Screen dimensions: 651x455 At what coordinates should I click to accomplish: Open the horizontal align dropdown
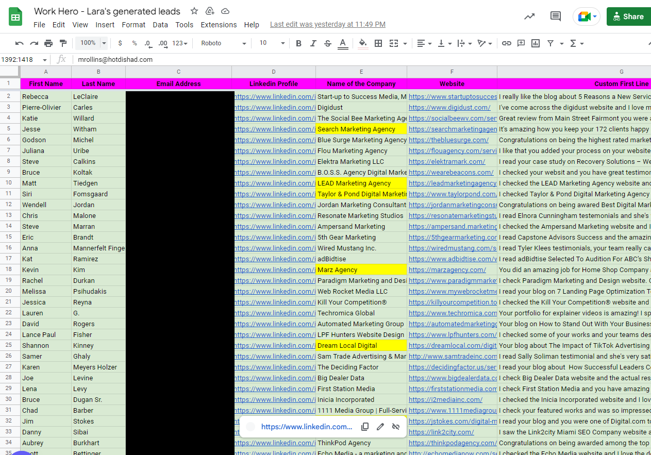(x=424, y=43)
